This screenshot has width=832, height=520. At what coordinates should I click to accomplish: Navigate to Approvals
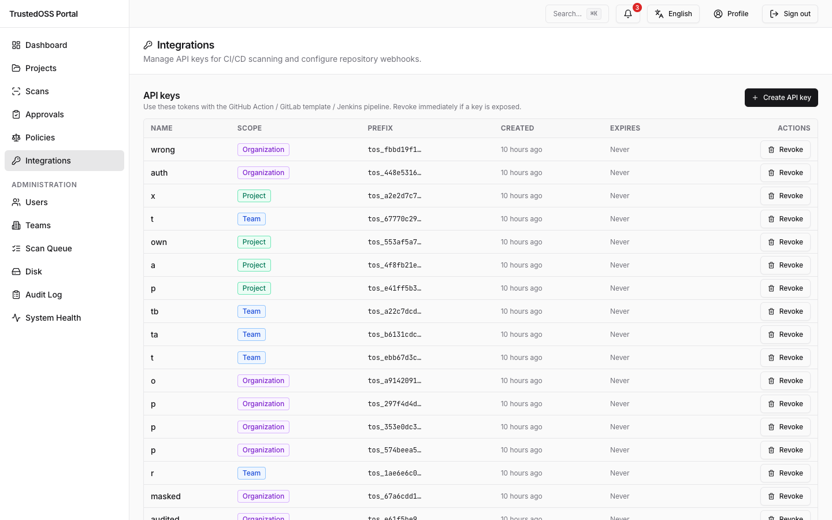[64, 114]
